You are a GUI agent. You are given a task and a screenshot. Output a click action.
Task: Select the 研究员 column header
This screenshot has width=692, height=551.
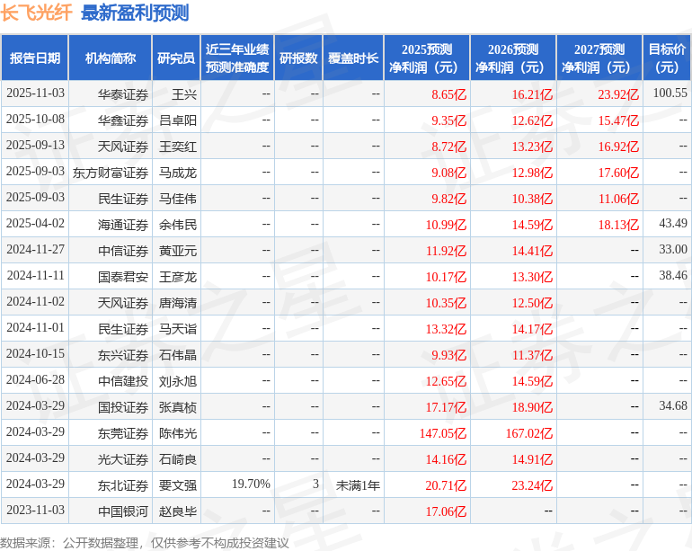176,58
